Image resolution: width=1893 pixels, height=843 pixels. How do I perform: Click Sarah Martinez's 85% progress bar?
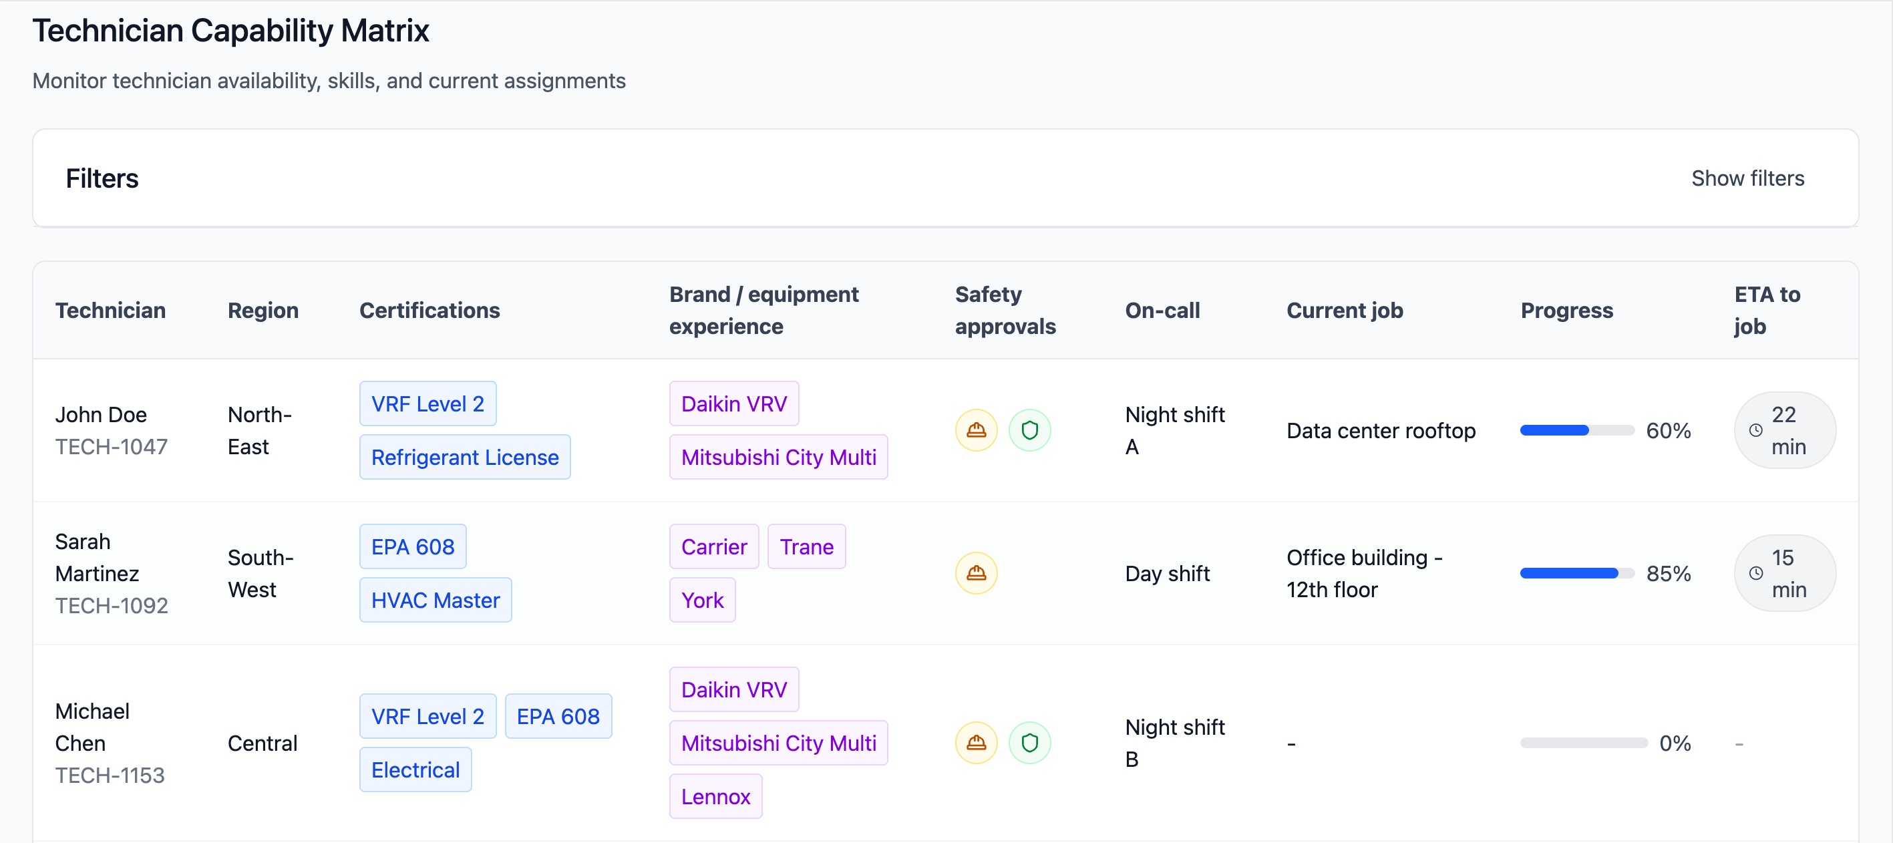pos(1576,573)
